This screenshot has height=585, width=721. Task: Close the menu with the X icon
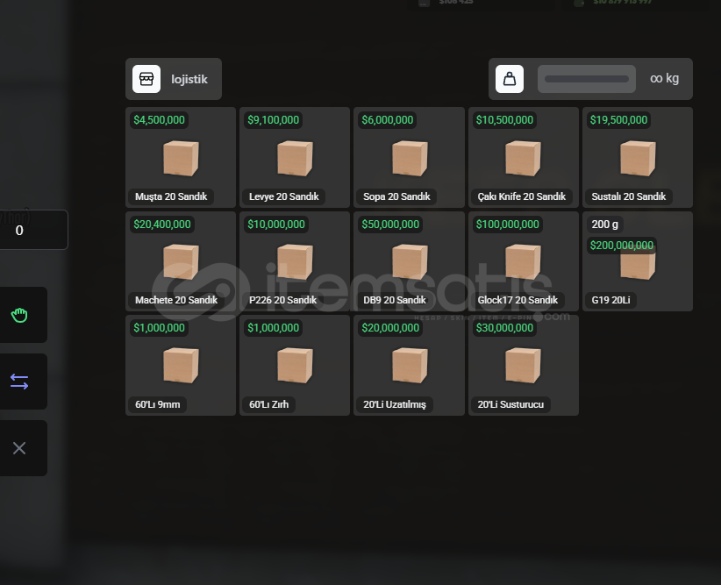(x=19, y=448)
